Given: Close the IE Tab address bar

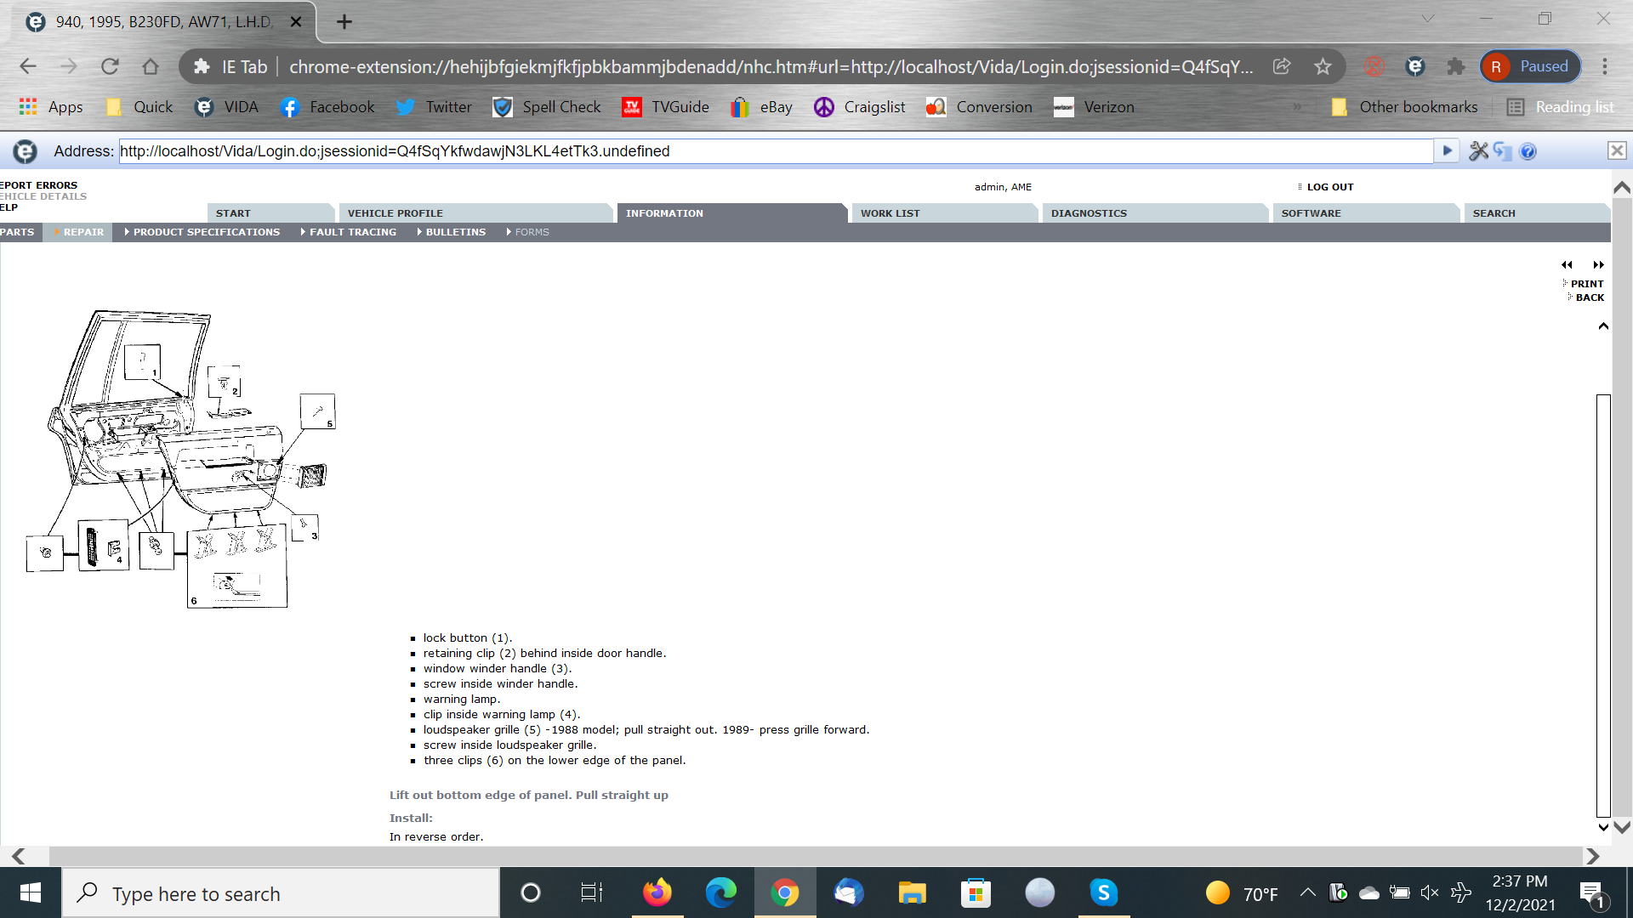Looking at the screenshot, I should (1616, 151).
